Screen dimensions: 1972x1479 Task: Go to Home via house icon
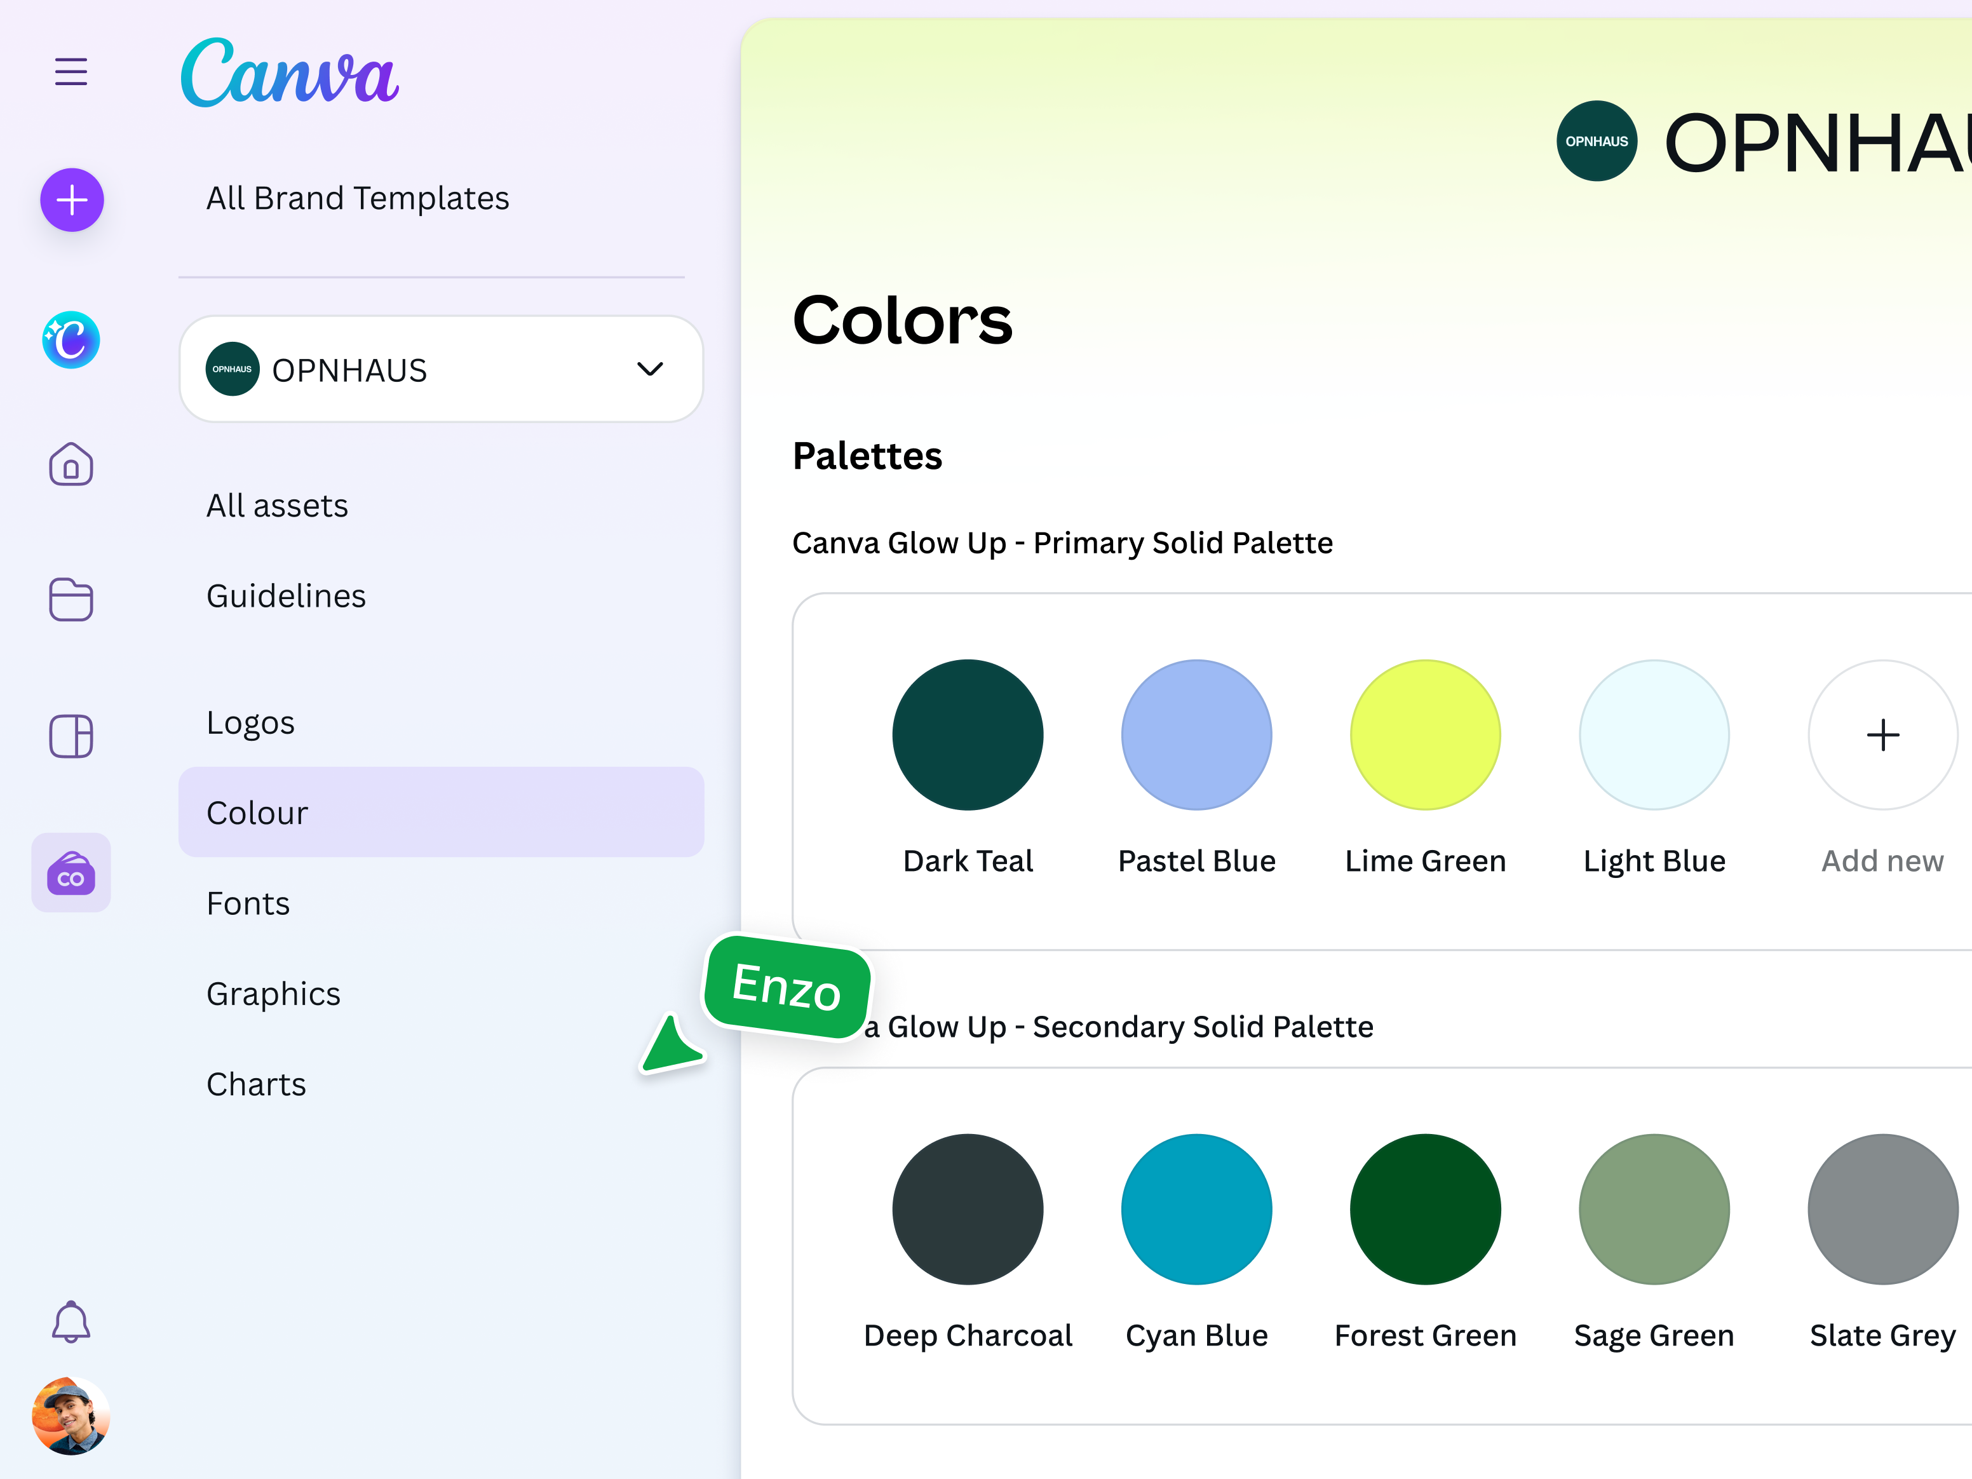coord(71,464)
